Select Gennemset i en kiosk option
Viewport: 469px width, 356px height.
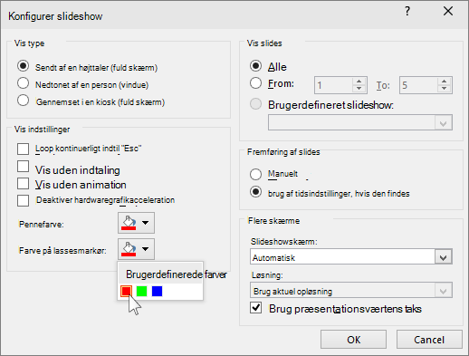tap(24, 101)
